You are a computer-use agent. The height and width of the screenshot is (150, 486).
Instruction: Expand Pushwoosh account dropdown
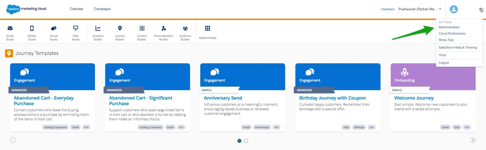420,9
